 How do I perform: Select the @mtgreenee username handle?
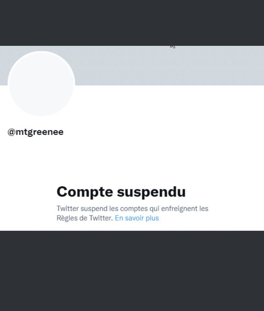click(x=35, y=132)
